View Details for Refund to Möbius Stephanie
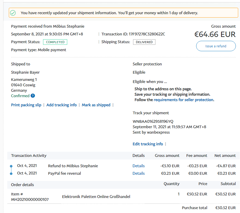Image resolution: width=240 pixels, height=213 pixels. click(139, 166)
